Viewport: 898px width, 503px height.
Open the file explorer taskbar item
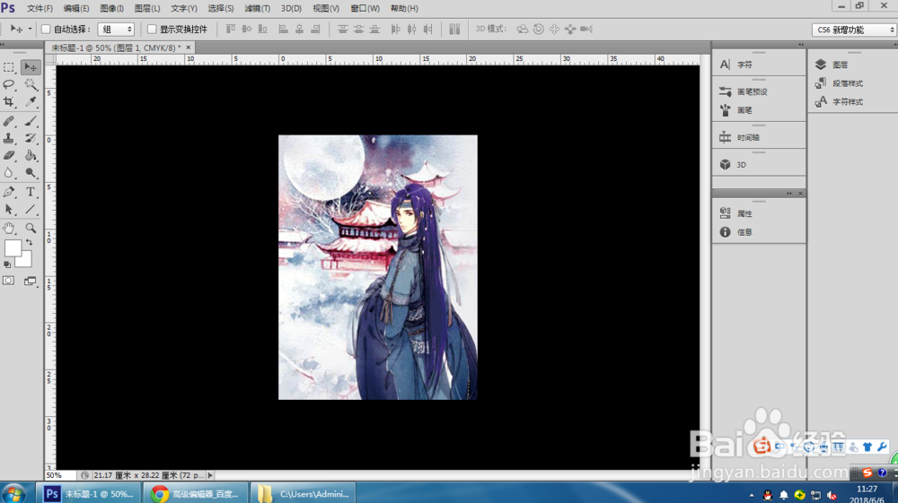304,493
